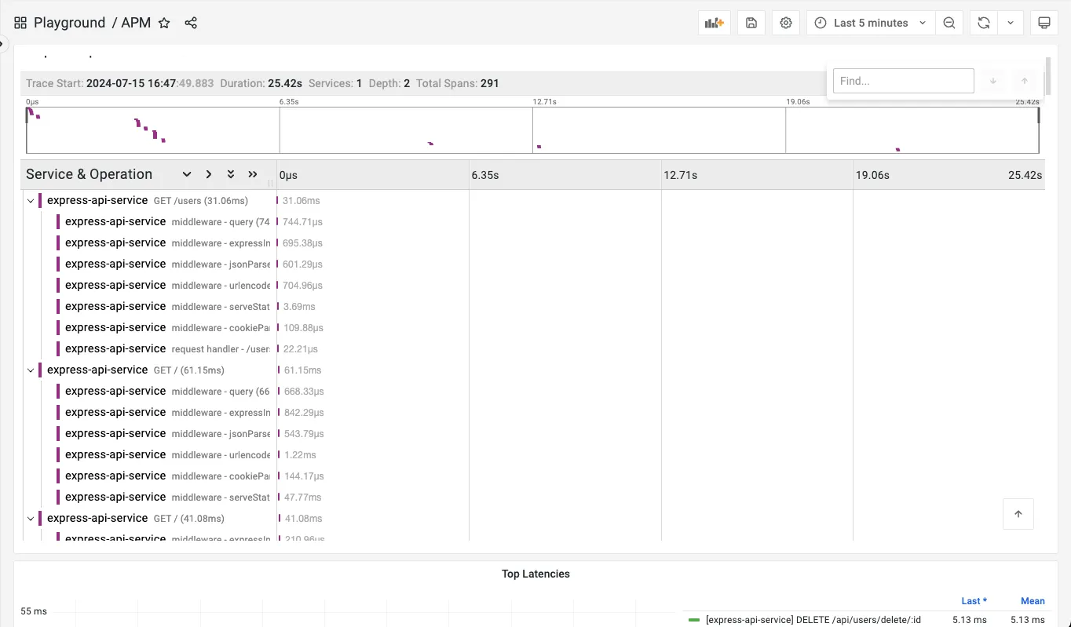Screen dimensions: 1071x627
Task: Zoom out the time range
Action: (949, 23)
